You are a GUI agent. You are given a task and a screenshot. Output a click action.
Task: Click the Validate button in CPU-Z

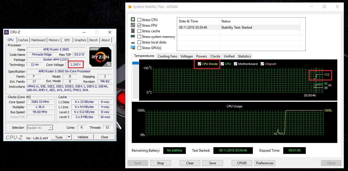coord(83,137)
